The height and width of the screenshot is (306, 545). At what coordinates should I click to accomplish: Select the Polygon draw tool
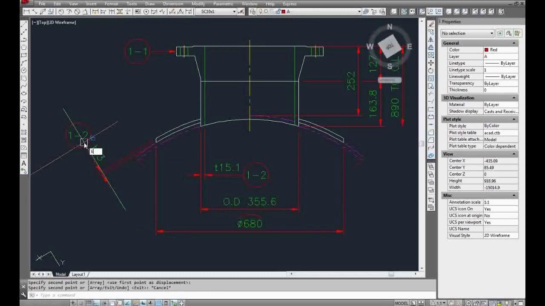[24, 47]
